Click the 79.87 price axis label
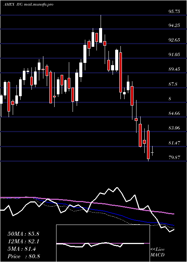Viewport: 187px width, 262px height. 174,157
